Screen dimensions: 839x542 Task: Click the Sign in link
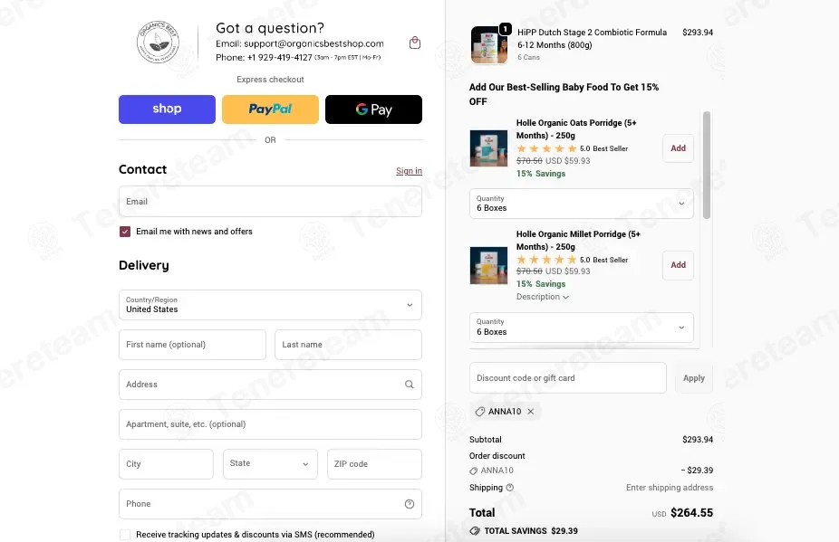coord(409,171)
